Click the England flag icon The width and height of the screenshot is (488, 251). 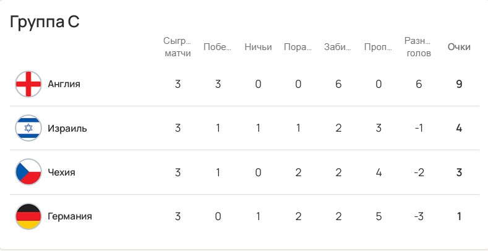28,84
